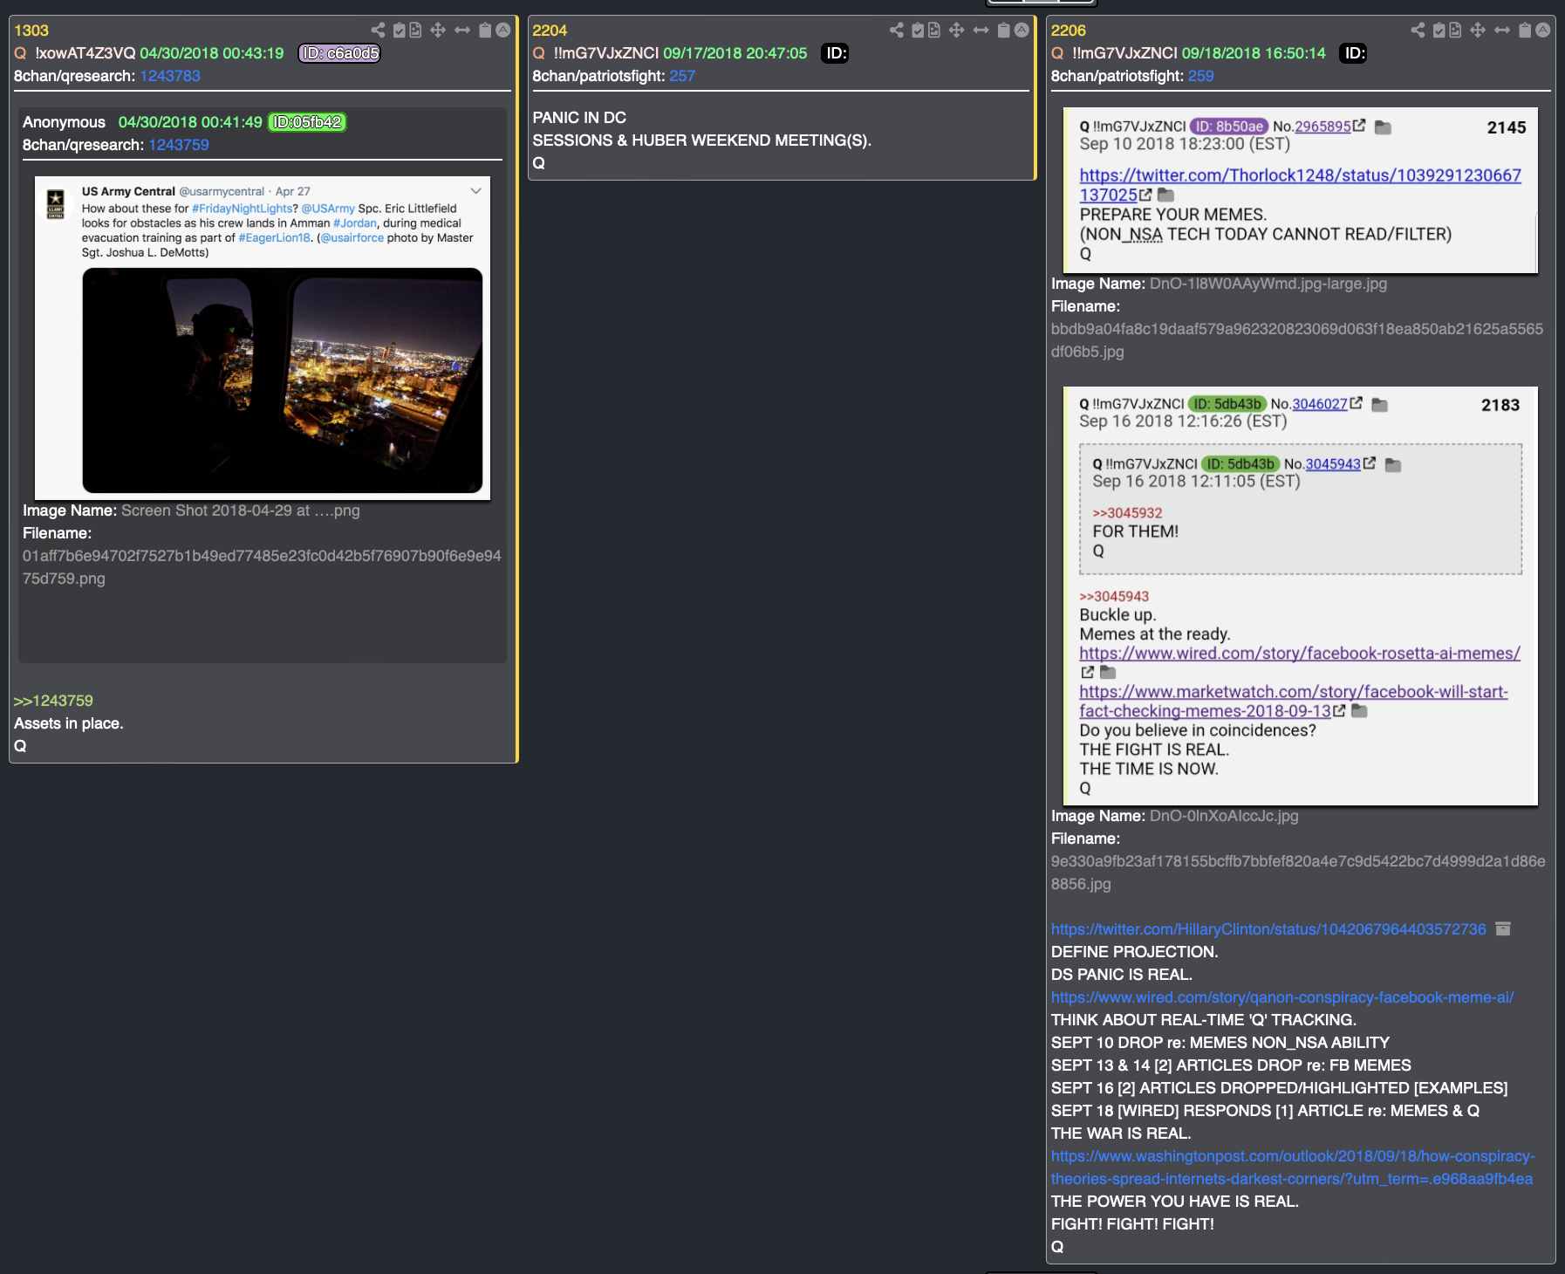Click post number 2204 heading
1565x1274 pixels.
[550, 31]
